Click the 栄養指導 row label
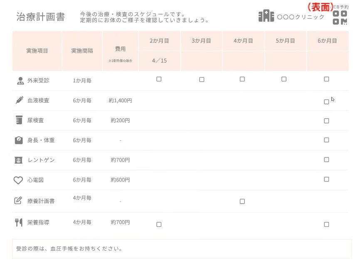This screenshot has height=268, width=356. click(x=38, y=222)
